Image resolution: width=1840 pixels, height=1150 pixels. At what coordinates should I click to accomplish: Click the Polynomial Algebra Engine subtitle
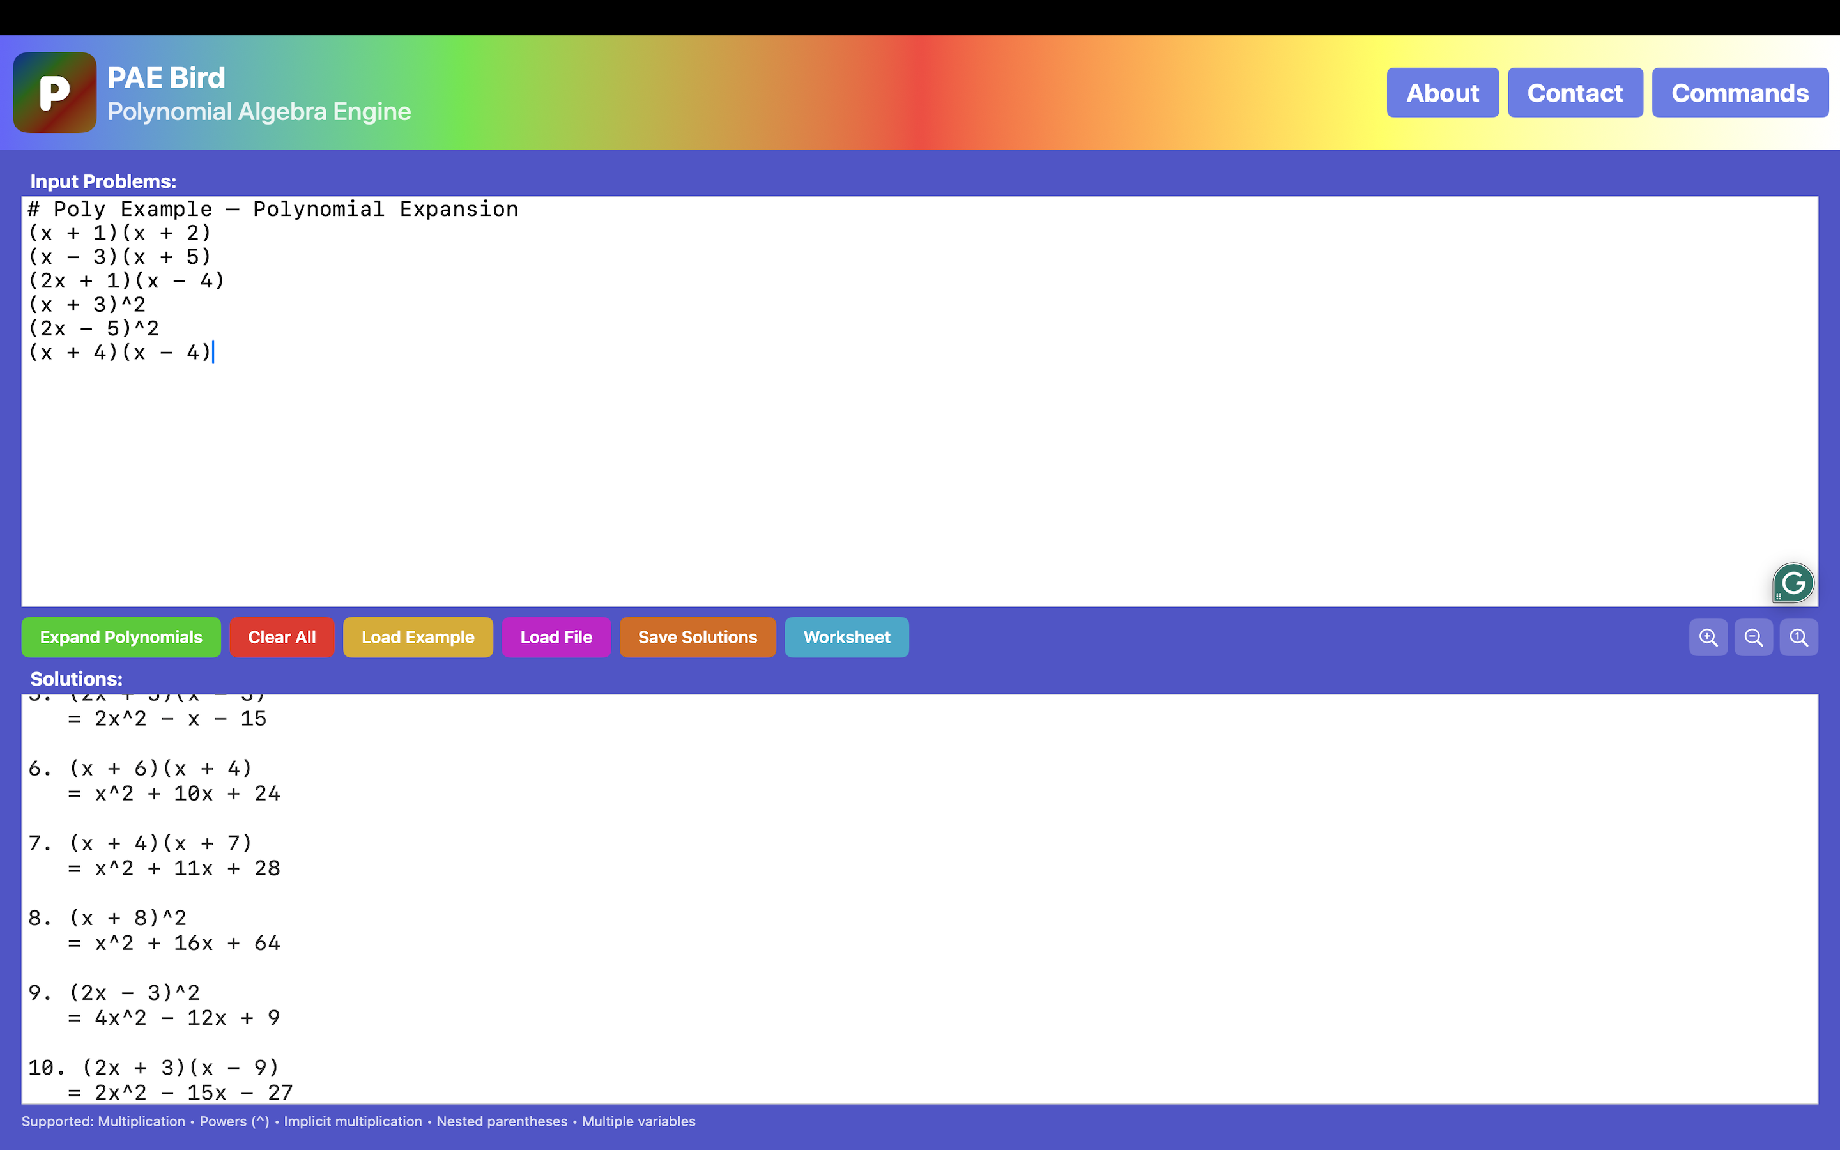click(x=259, y=112)
